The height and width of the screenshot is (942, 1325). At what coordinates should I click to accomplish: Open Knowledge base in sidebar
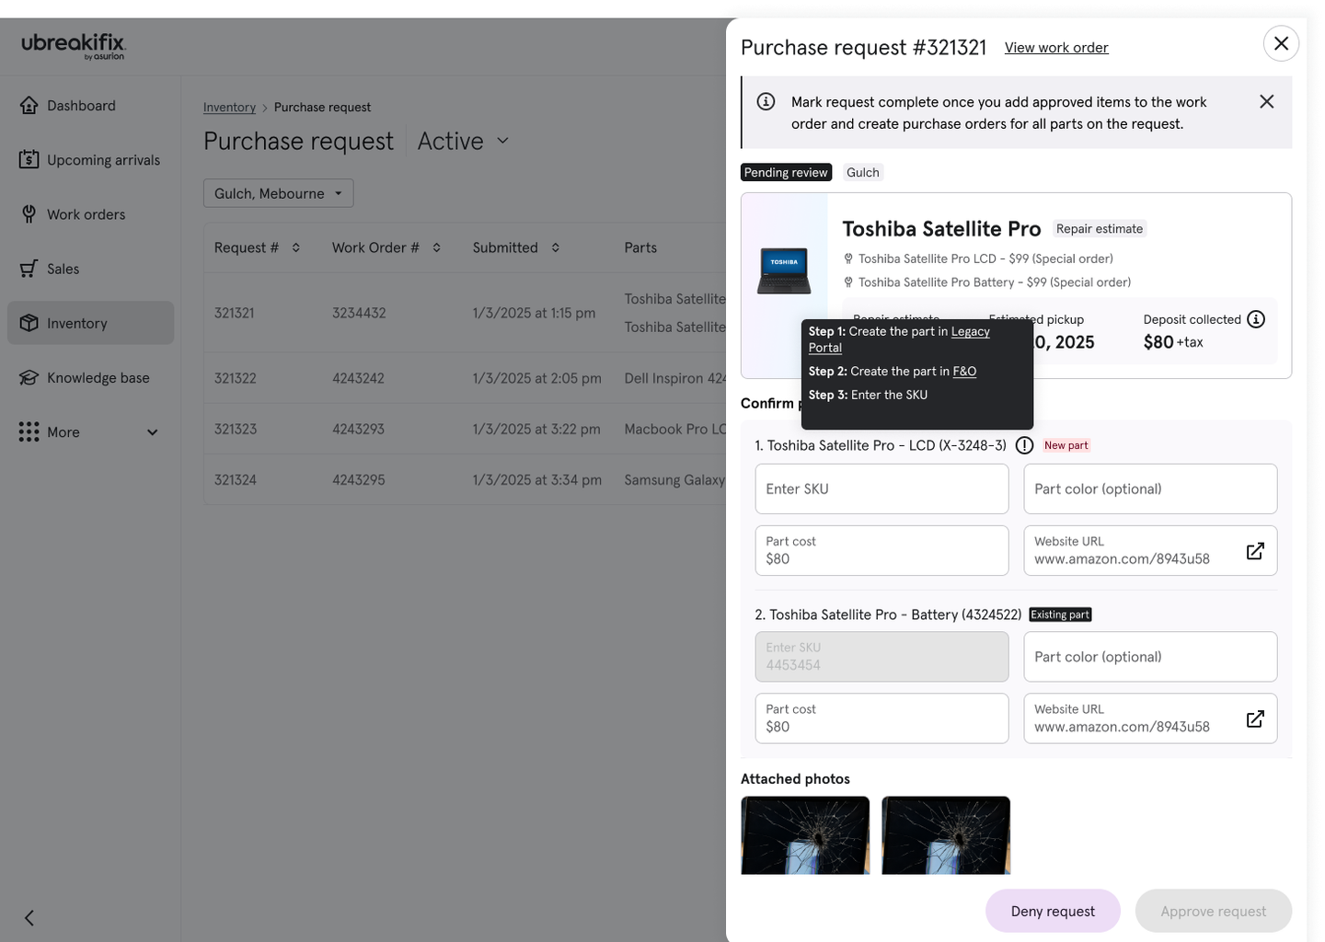pyautogui.click(x=90, y=377)
